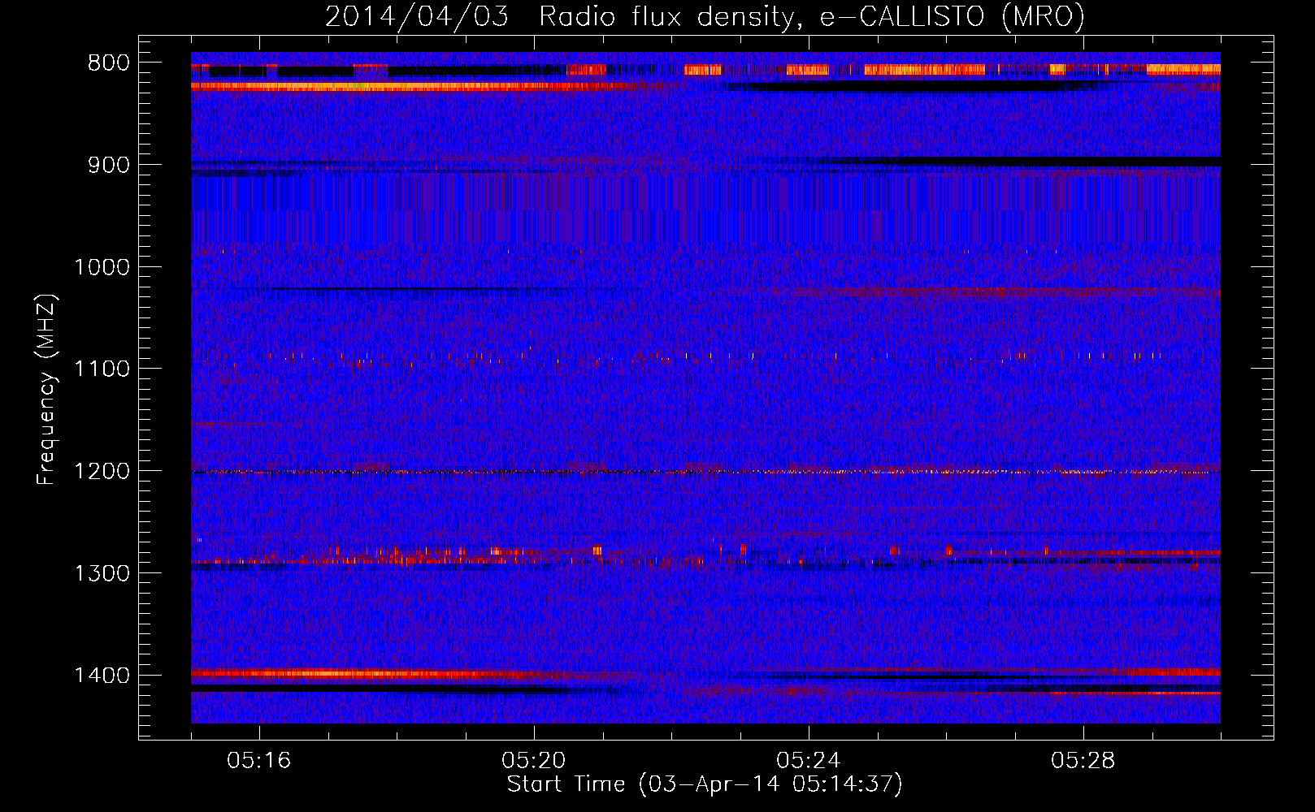The height and width of the screenshot is (812, 1315).
Task: Select the 800 frequency tick label
Action: (x=108, y=63)
